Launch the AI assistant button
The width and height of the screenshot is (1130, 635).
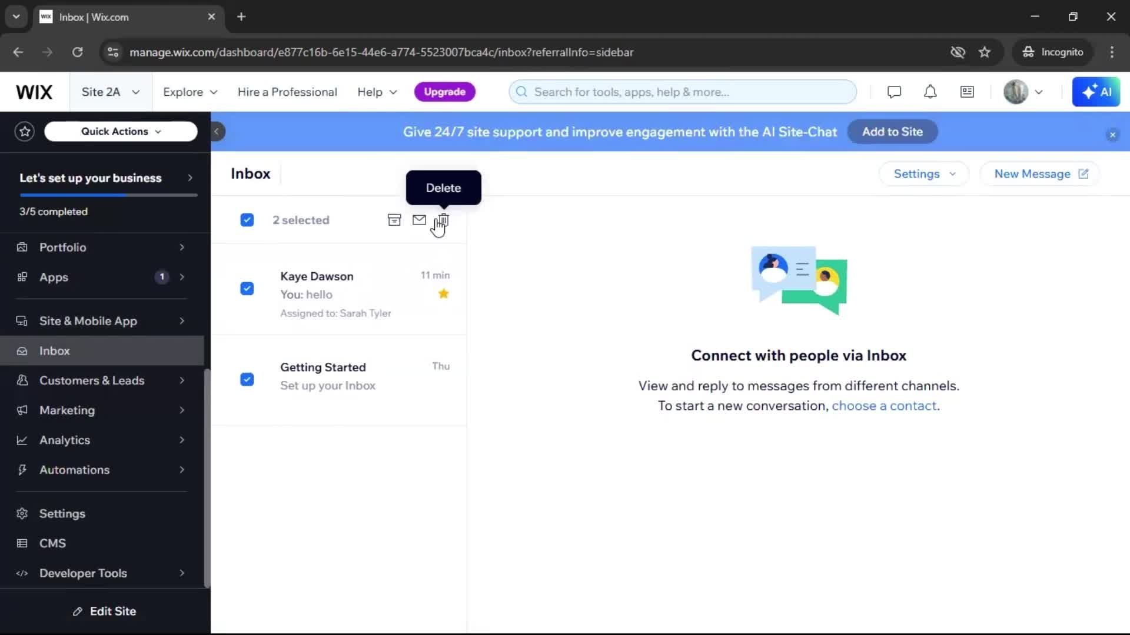tap(1096, 92)
